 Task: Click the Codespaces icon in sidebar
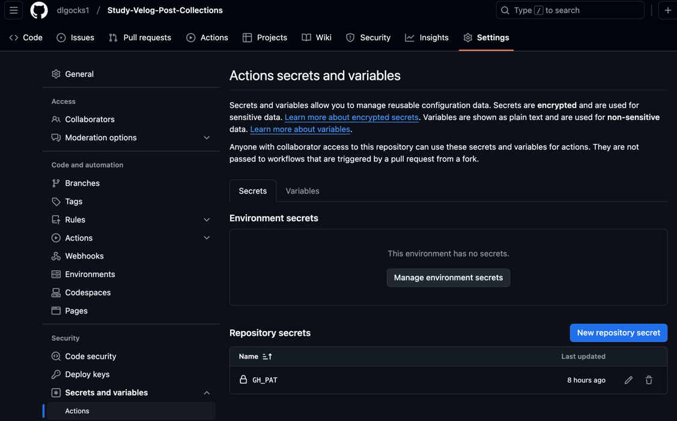56,293
